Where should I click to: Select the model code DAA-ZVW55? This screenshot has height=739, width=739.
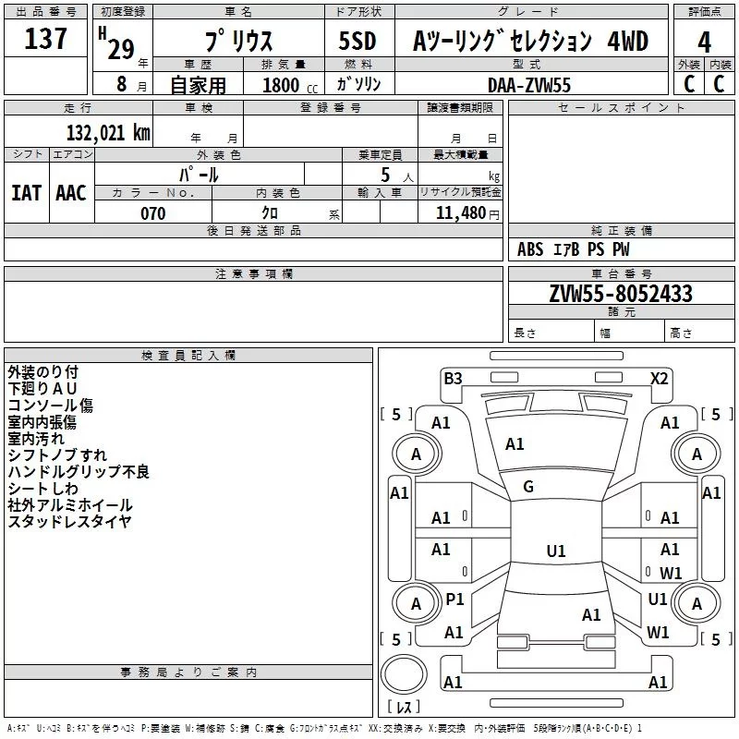click(x=529, y=84)
